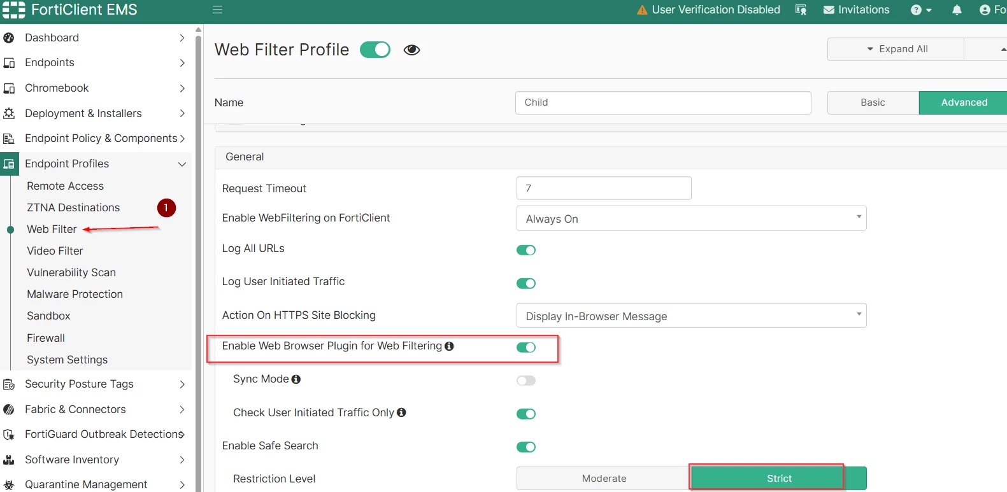This screenshot has width=1007, height=492.
Task: Click info icon beside Enable Web Browser Plugin
Action: coord(449,346)
